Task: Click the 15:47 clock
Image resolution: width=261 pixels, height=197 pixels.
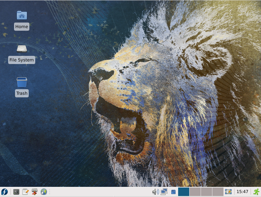Action: coord(242,192)
